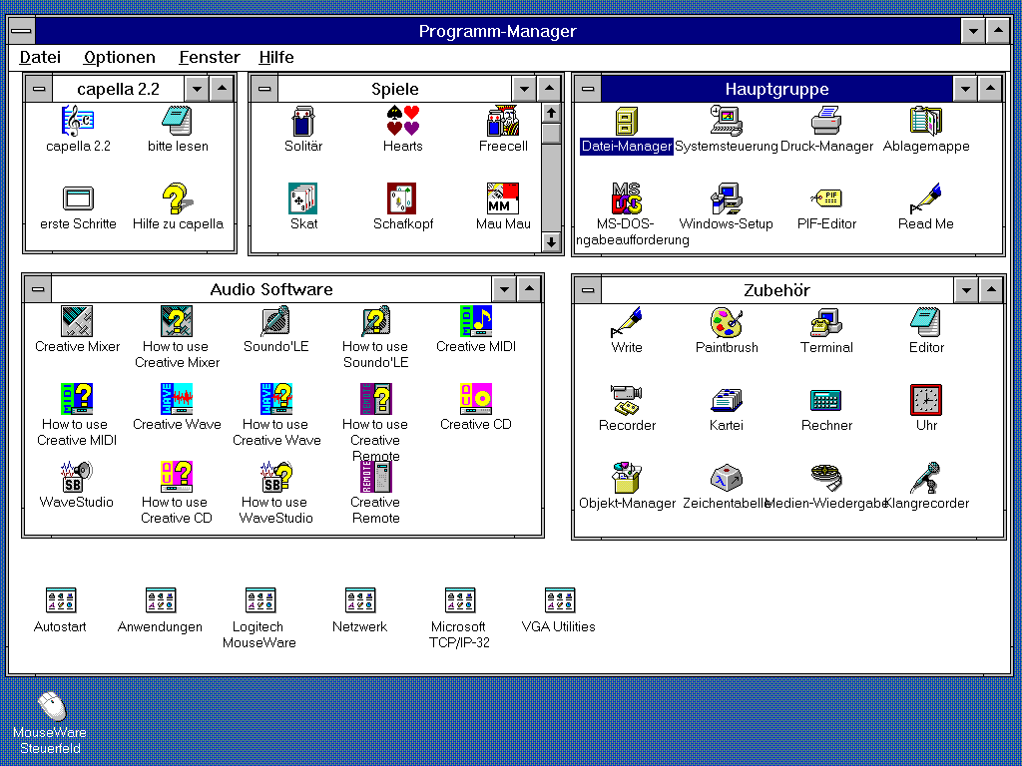Select the Paintbrush icon in Zubehör
The width and height of the screenshot is (1022, 766).
click(727, 323)
